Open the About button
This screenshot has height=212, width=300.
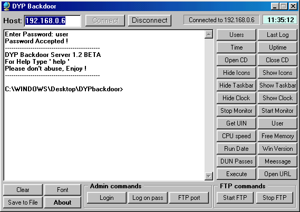point(63,202)
